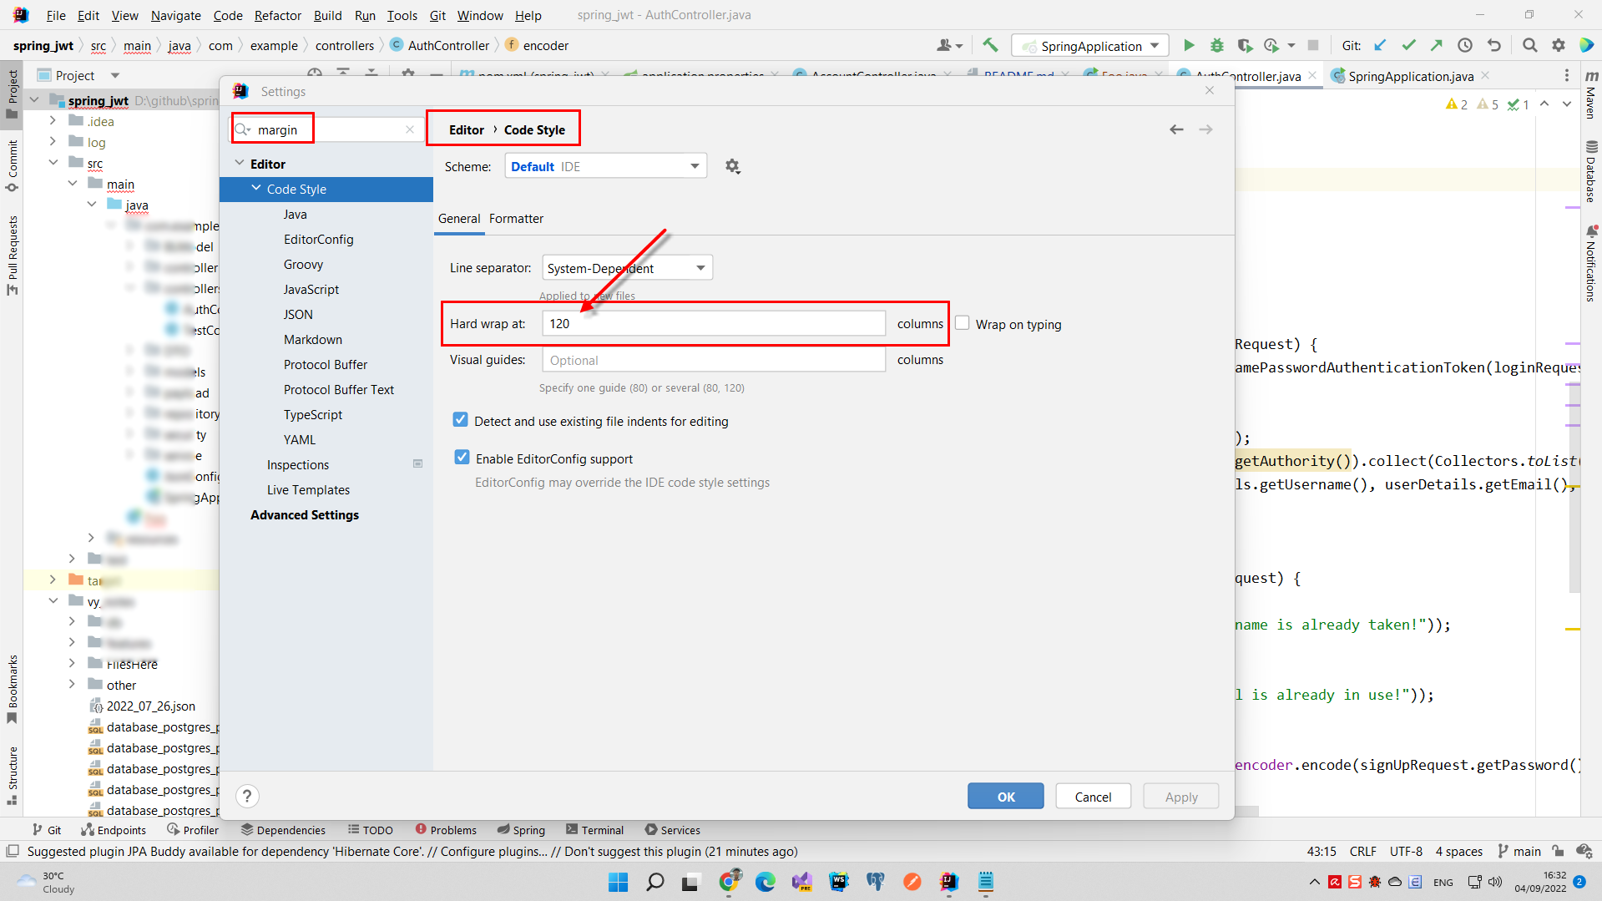Run with Coverage icon in toolbar
Viewport: 1602px width, 901px height.
pos(1245,45)
